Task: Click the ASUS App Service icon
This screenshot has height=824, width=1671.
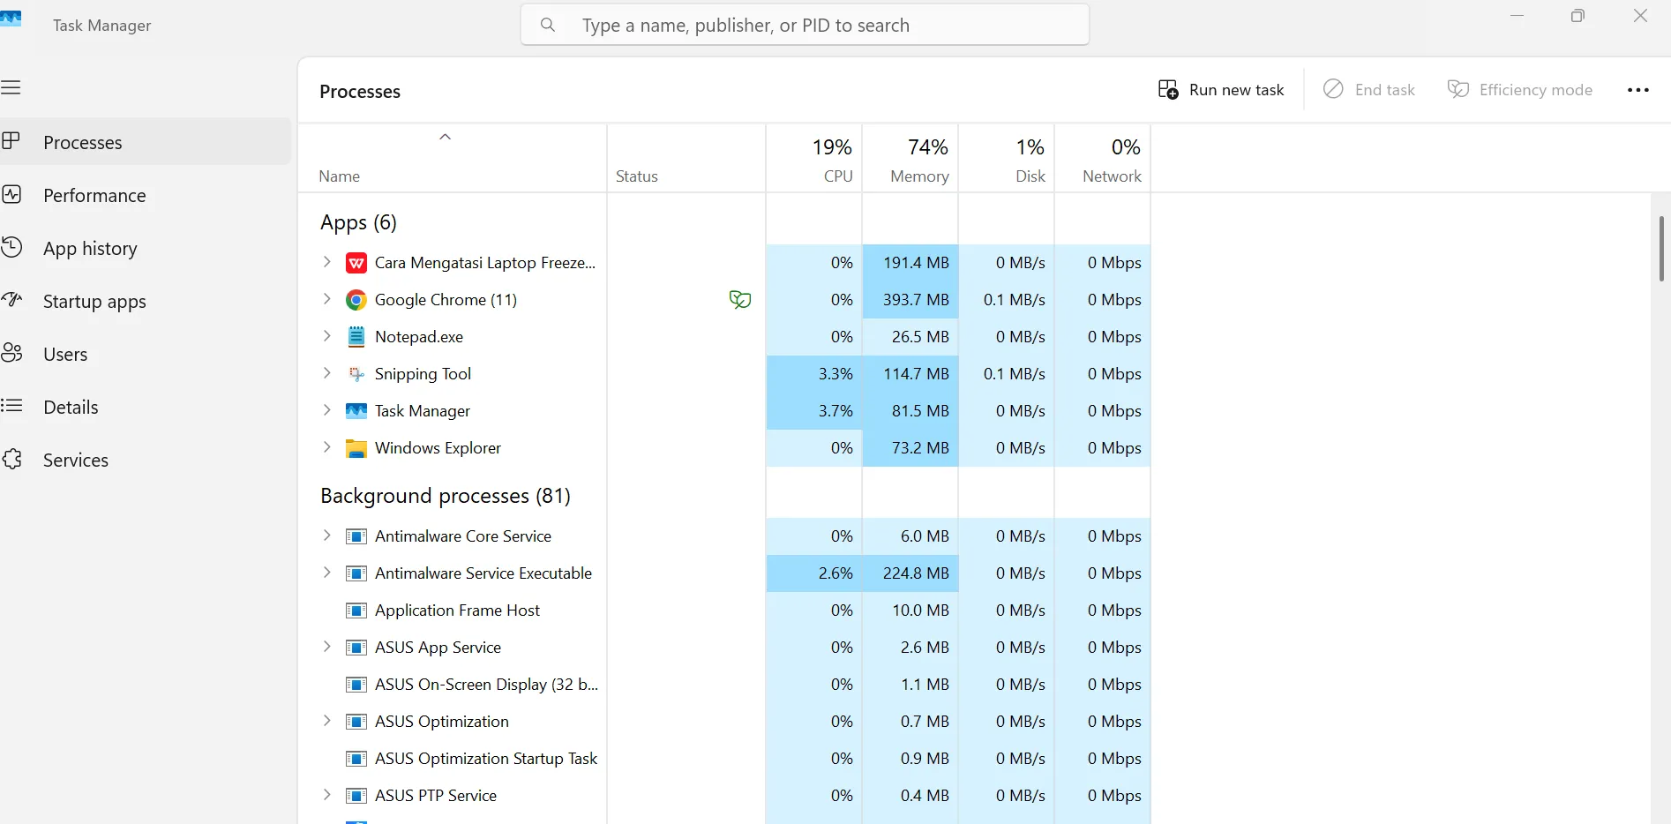Action: click(x=356, y=648)
